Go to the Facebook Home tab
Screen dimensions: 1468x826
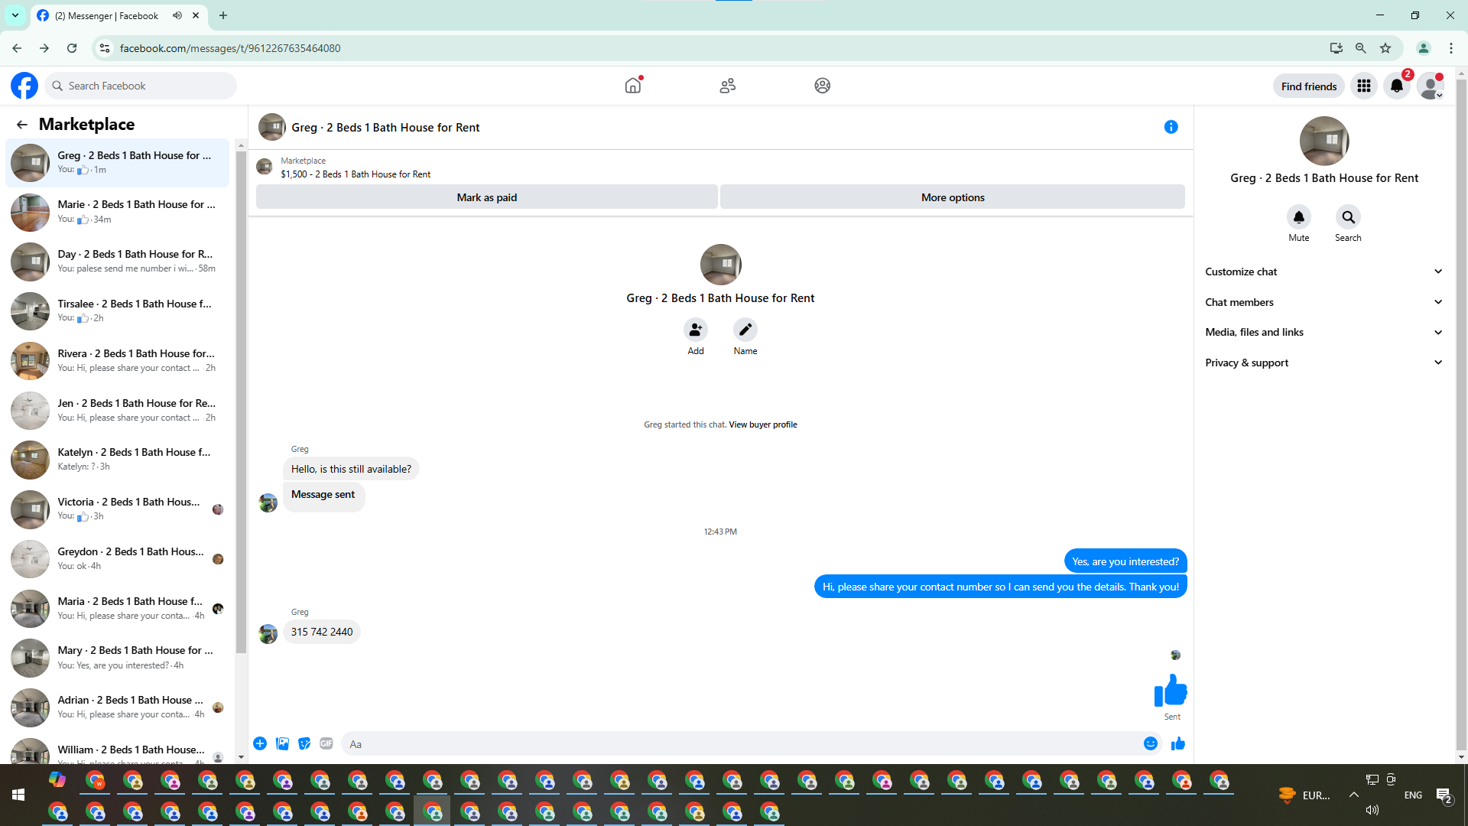click(x=633, y=86)
